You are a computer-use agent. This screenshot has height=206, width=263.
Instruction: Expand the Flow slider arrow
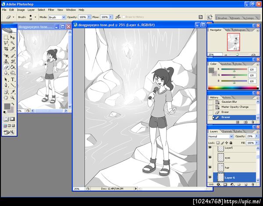tap(111, 17)
